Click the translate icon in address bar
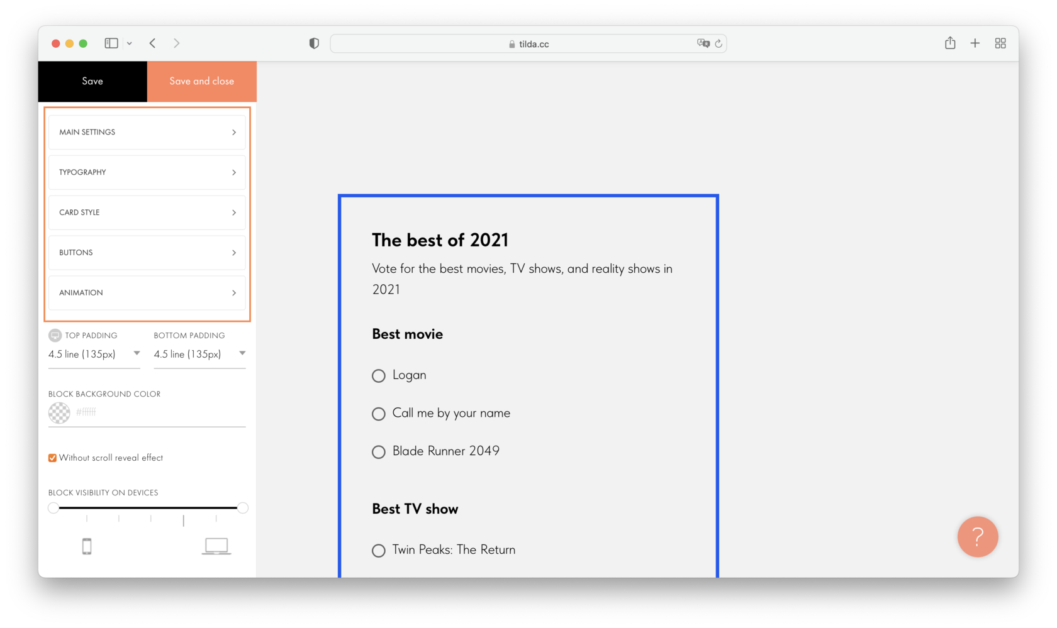This screenshot has height=628, width=1057. [x=703, y=43]
